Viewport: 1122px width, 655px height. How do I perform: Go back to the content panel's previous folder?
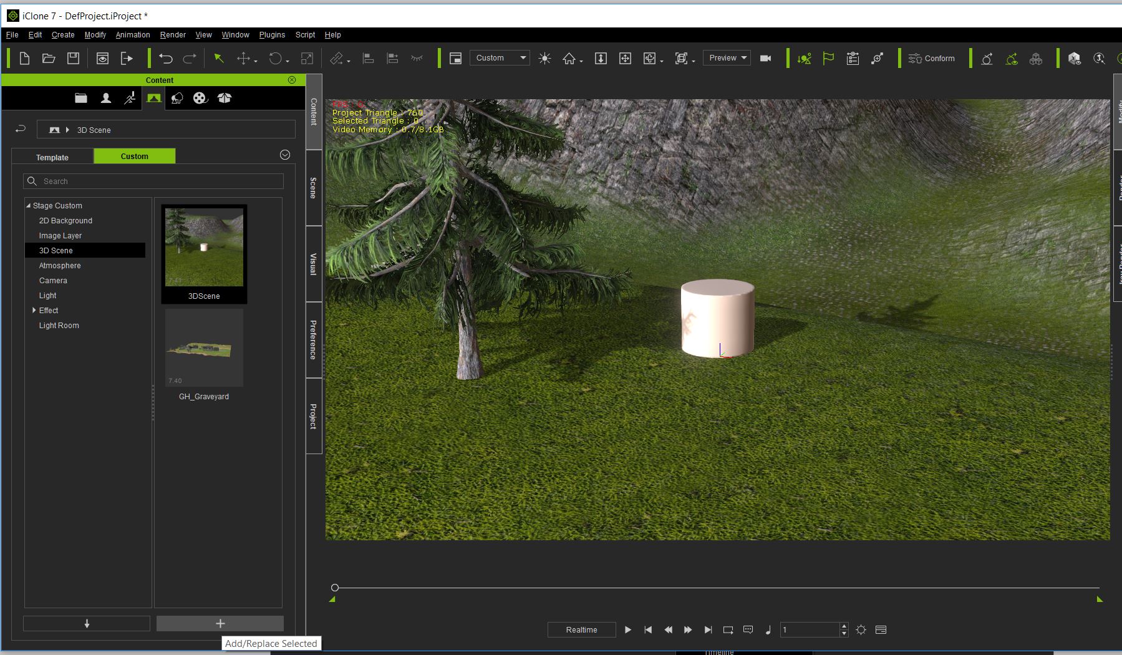click(21, 129)
